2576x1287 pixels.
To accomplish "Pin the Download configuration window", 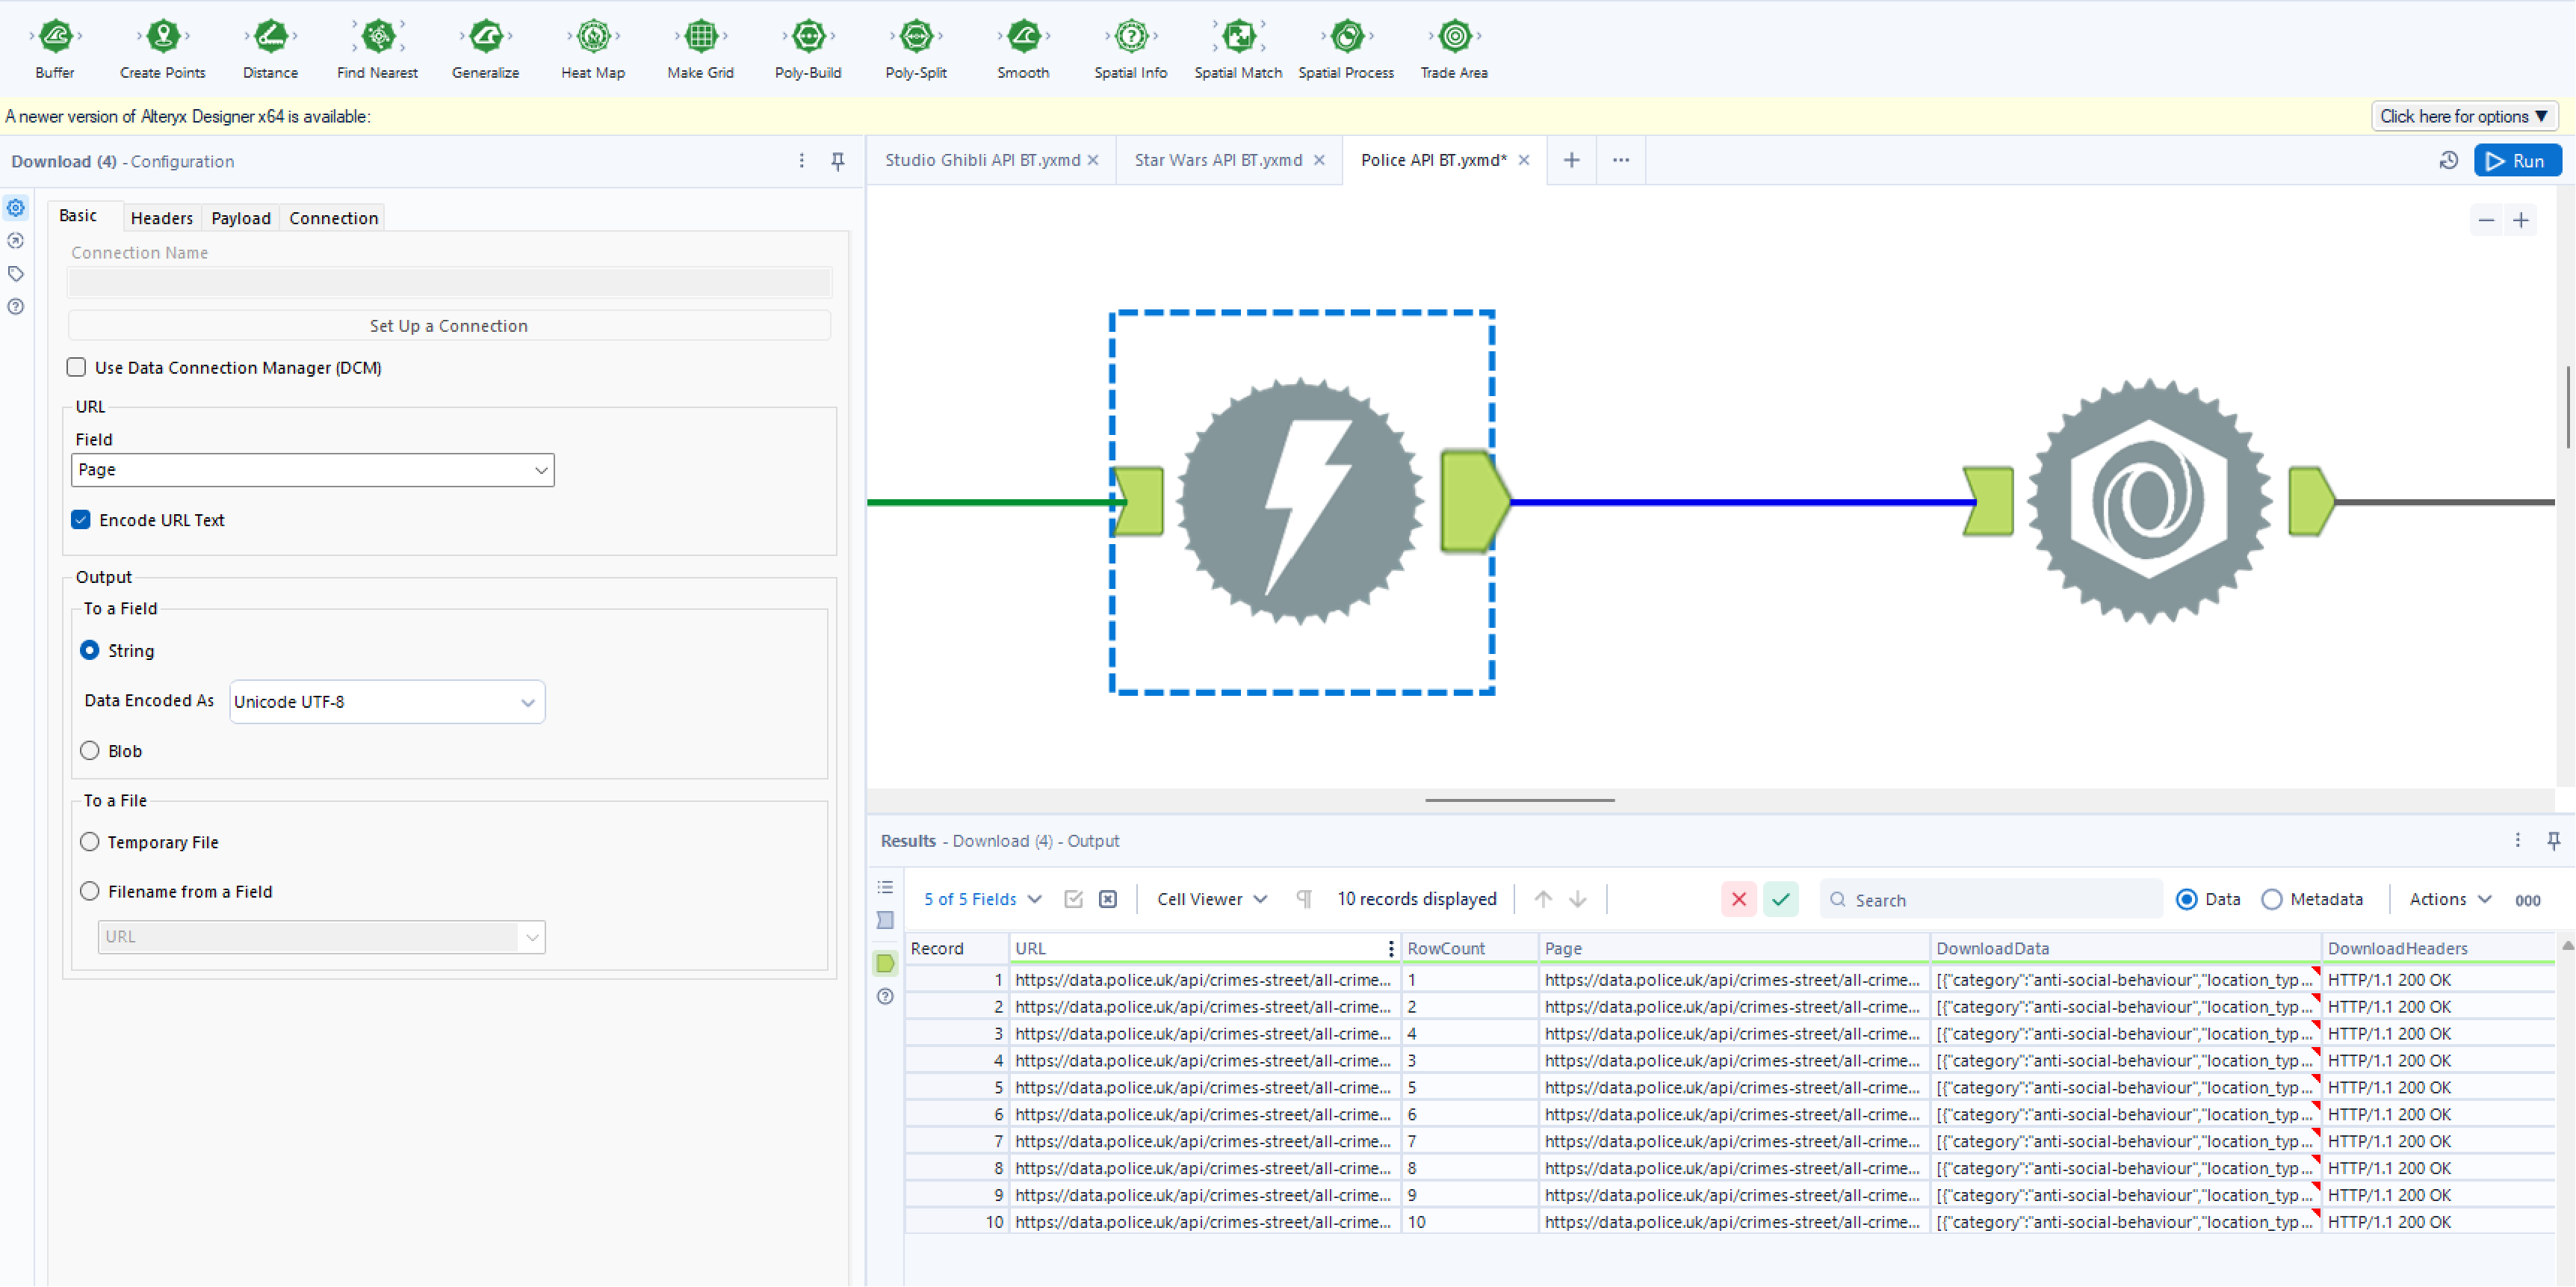I will 838,160.
